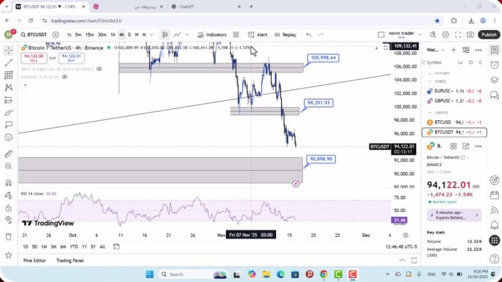Click the 94,122.00 SELL button
Screen dimensions: 502x282
[x=34, y=58]
